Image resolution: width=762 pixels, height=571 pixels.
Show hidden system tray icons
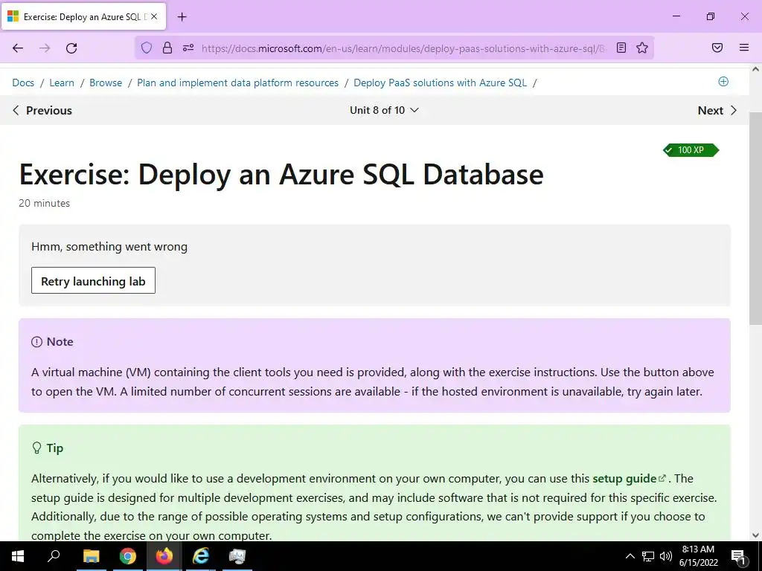(x=630, y=556)
